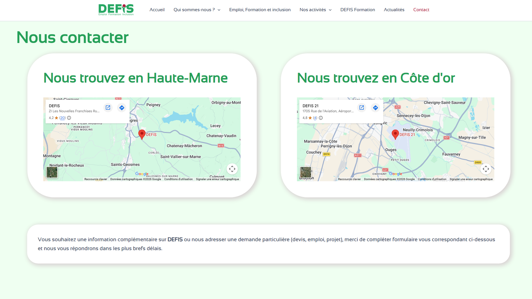This screenshot has width=532, height=299.
Task: Click the 1705 Rue de l'Aviation address
Action: [x=328, y=111]
